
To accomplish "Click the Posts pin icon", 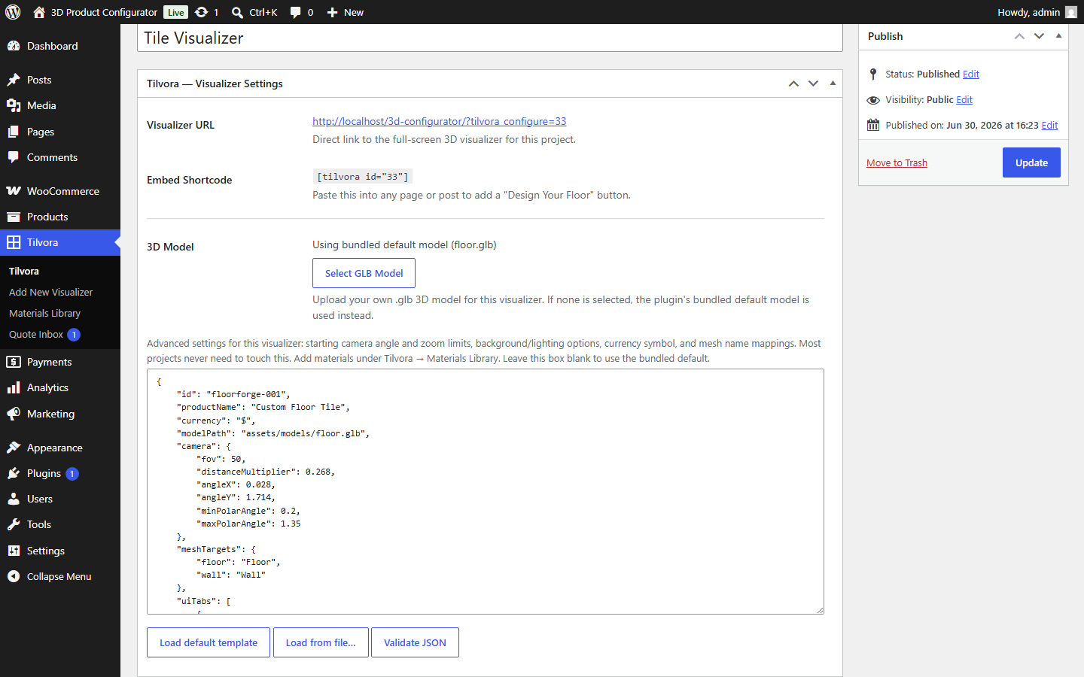I will pos(14,80).
